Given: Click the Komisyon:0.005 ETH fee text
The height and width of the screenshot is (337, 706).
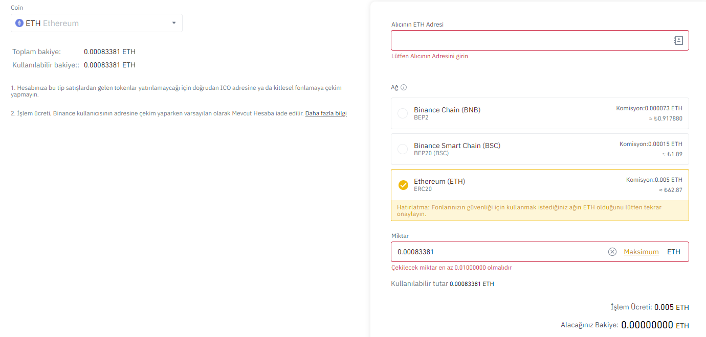Looking at the screenshot, I should (654, 180).
